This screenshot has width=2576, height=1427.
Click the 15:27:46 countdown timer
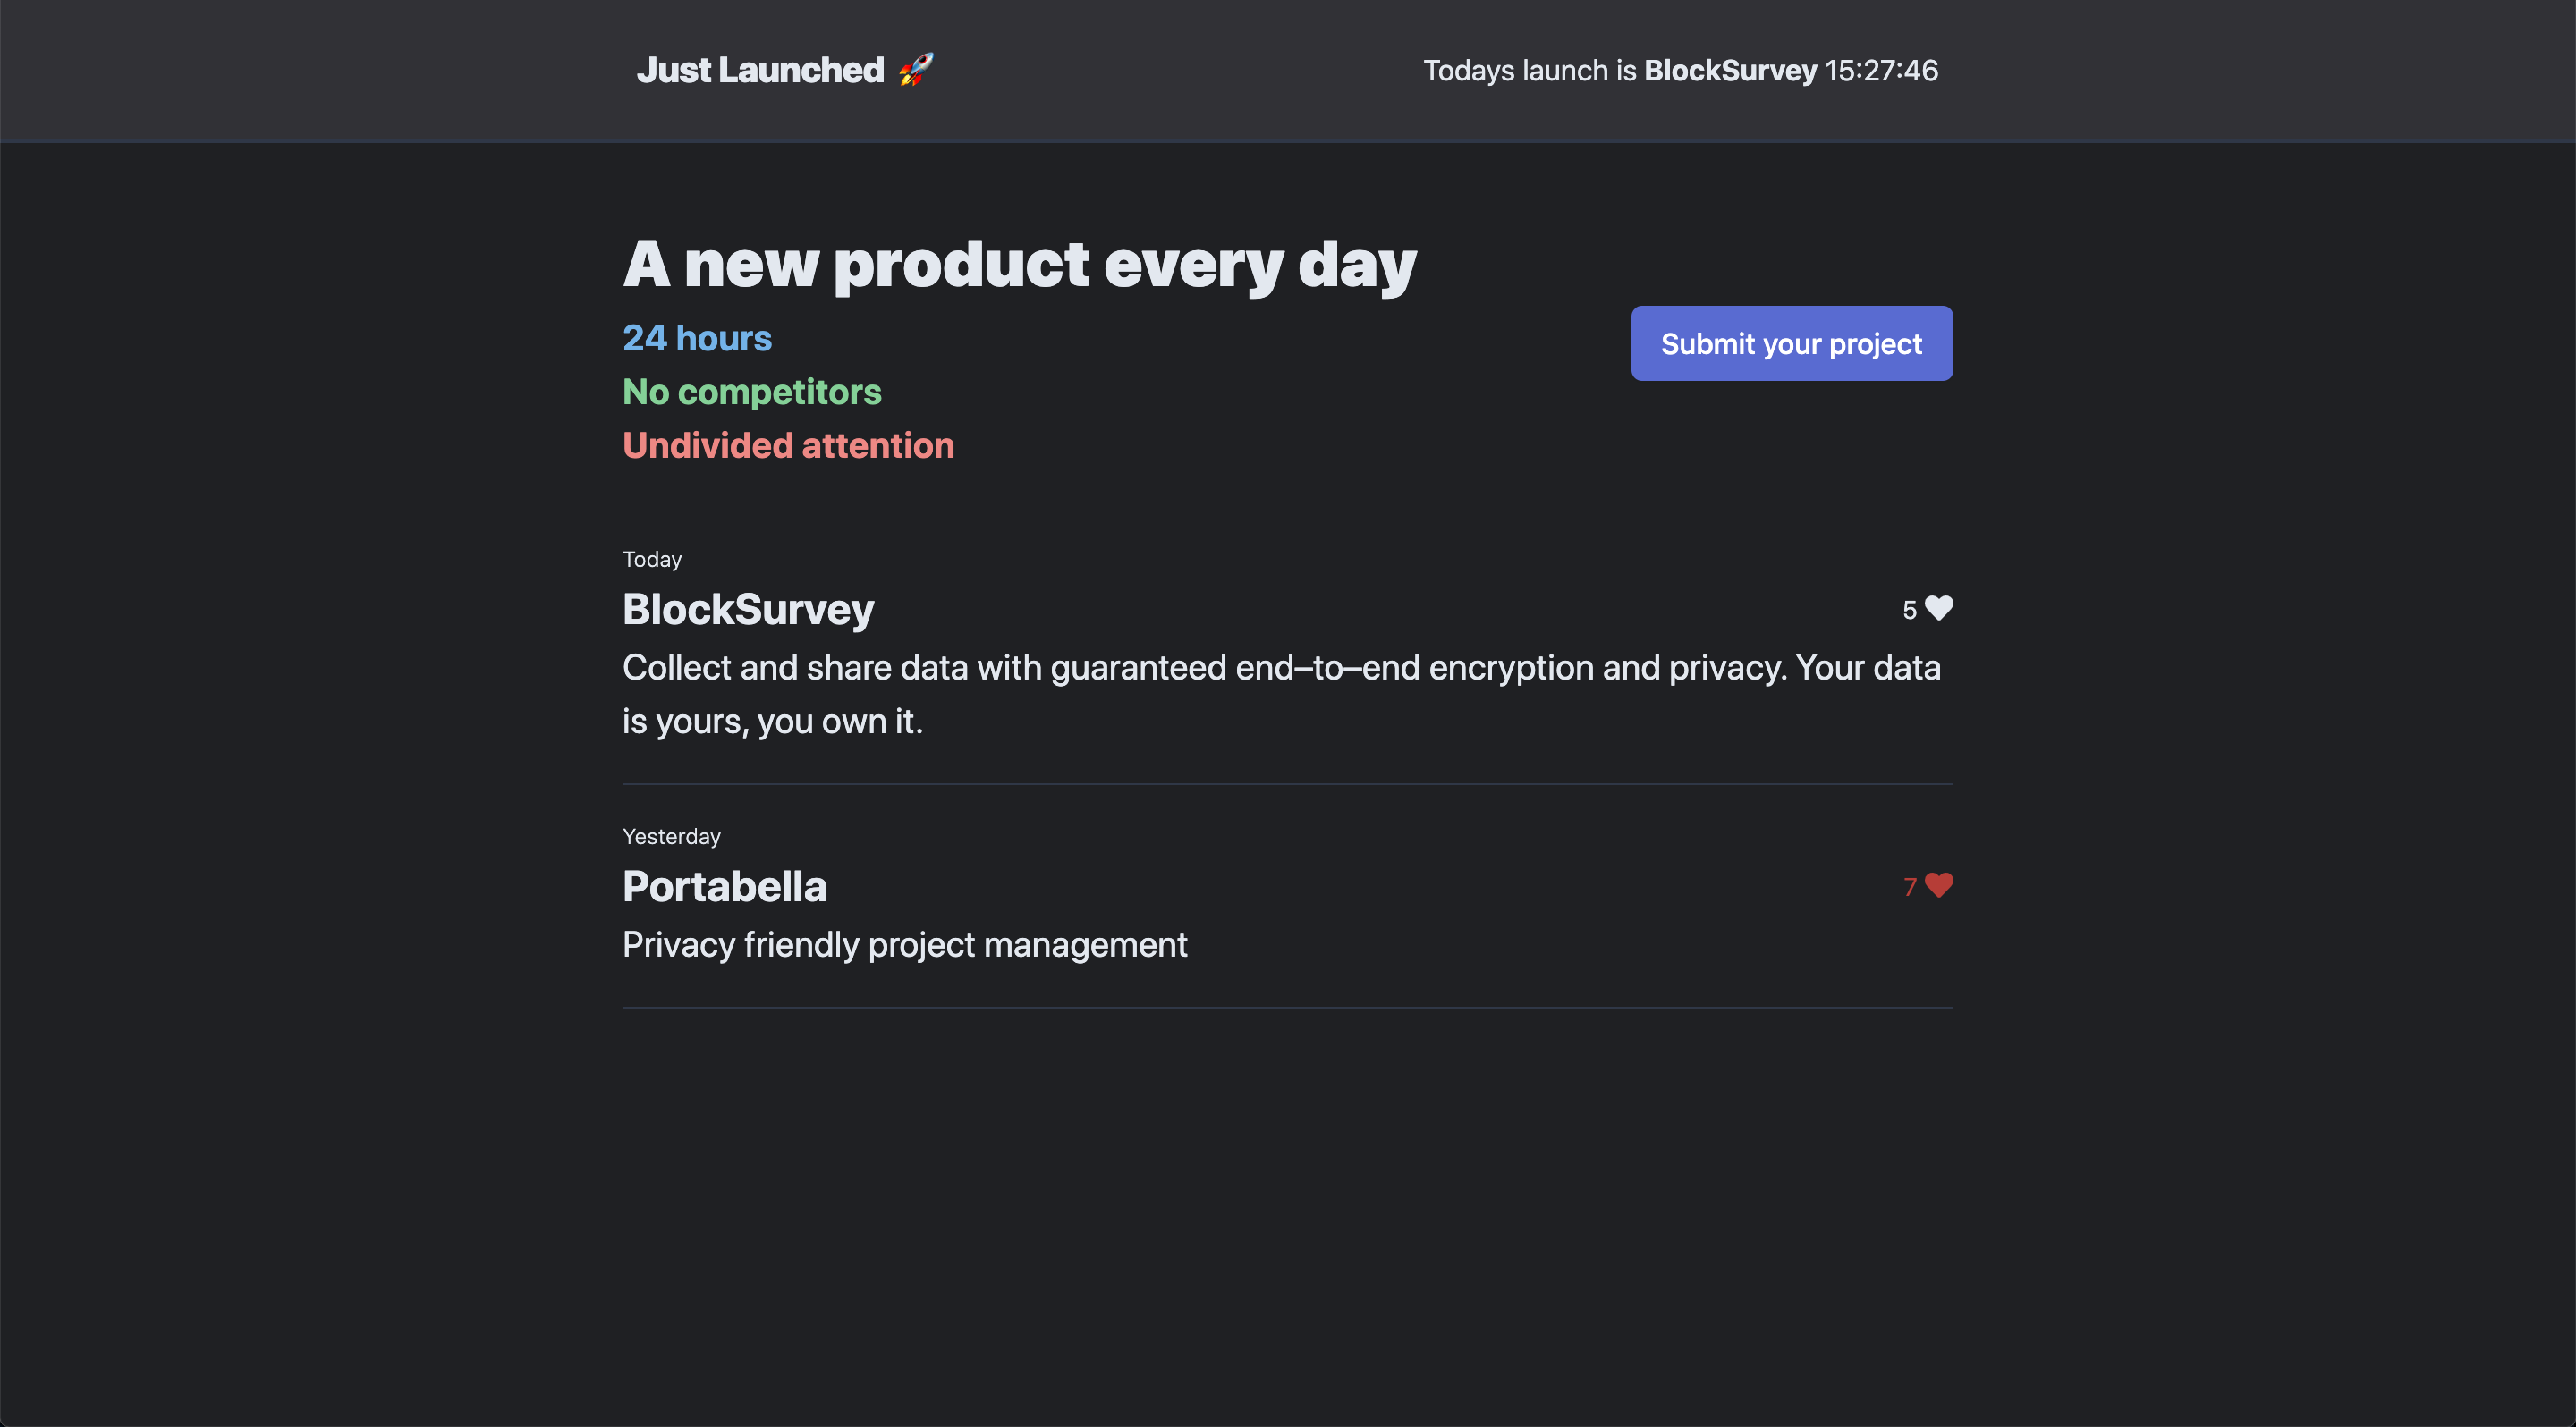[x=1881, y=71]
